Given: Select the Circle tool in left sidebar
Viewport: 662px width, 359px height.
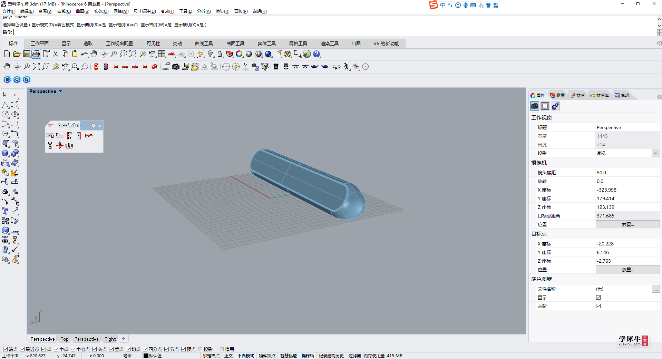Looking at the screenshot, I should 5,114.
